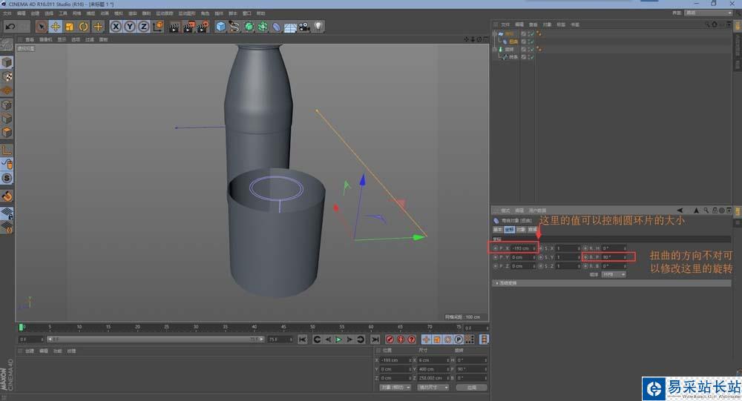
Task: Open the Light object icon
Action: click(x=318, y=27)
